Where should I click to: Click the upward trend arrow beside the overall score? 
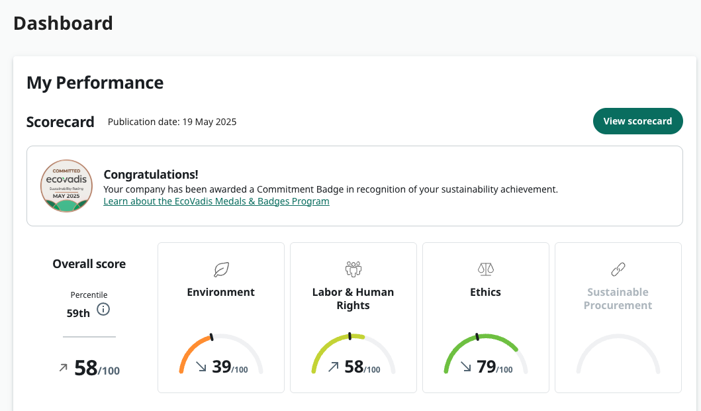pyautogui.click(x=64, y=368)
